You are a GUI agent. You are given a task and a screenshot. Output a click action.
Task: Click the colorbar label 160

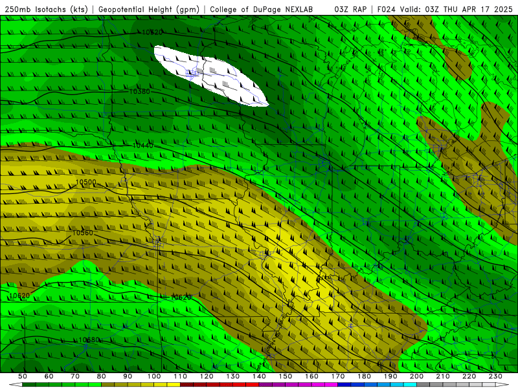311,376
